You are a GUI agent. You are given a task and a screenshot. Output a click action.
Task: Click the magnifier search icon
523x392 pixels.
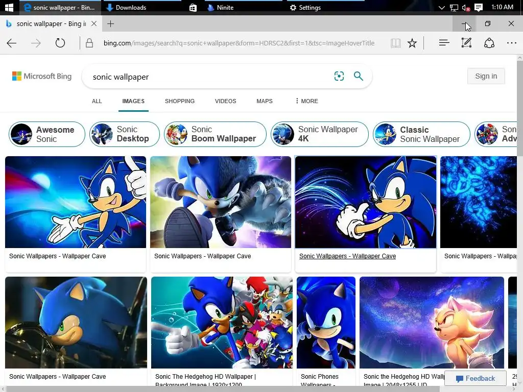[358, 76]
